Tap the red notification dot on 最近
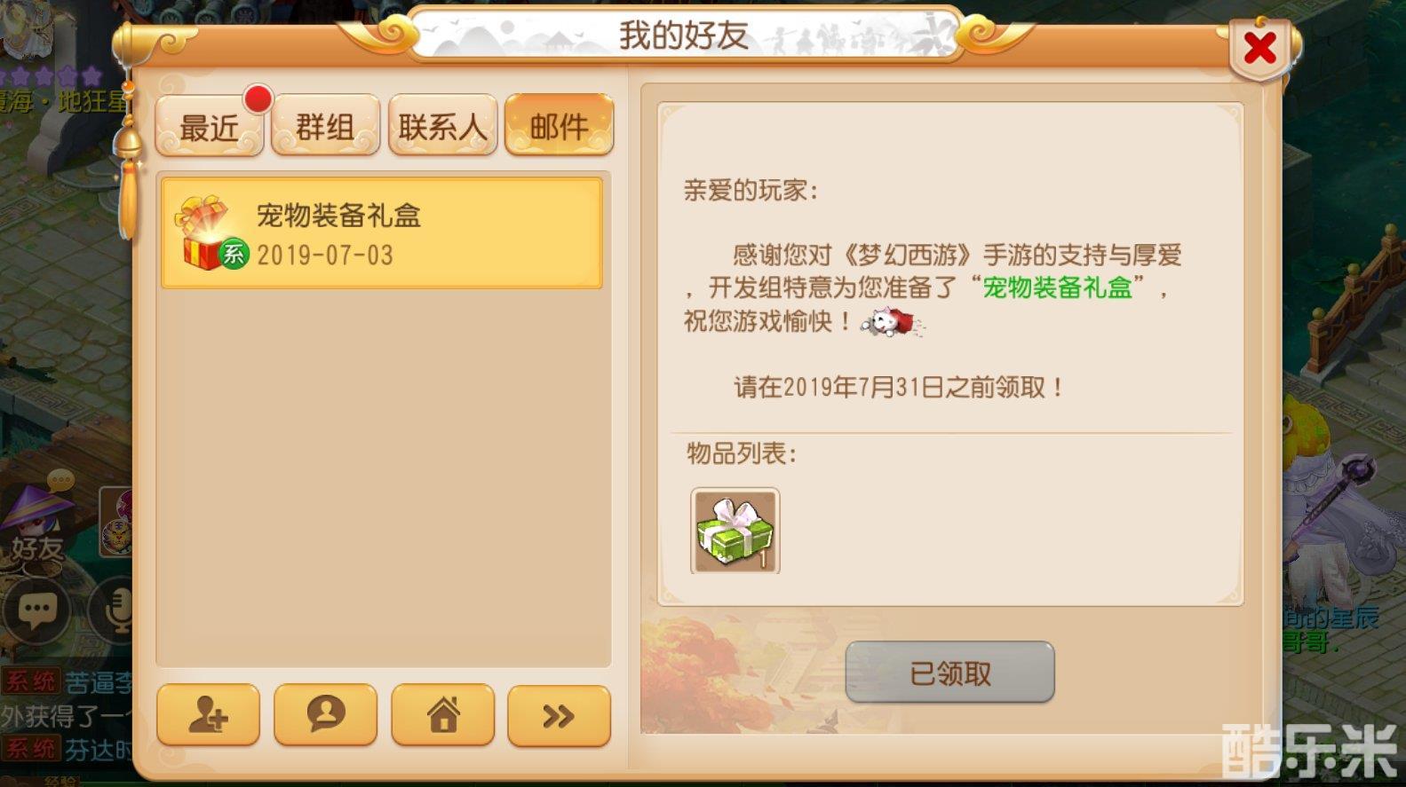Image resolution: width=1406 pixels, height=787 pixels. coord(258,99)
